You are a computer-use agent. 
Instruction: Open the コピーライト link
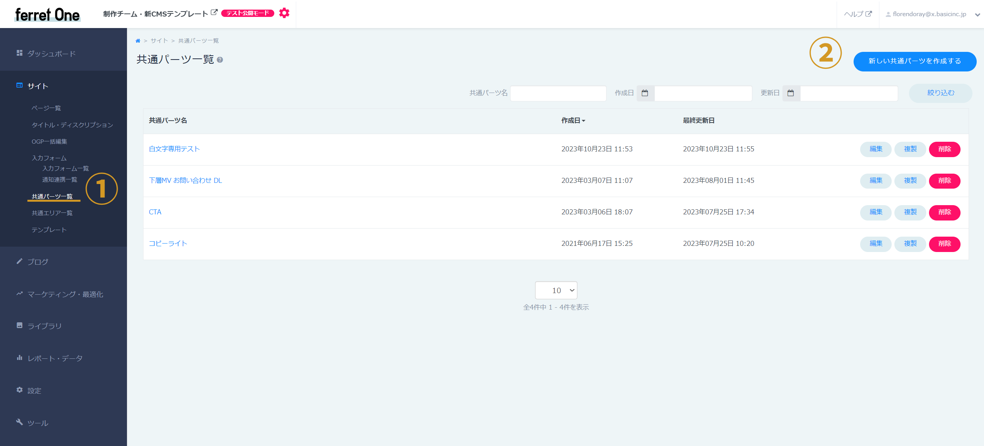(x=168, y=244)
